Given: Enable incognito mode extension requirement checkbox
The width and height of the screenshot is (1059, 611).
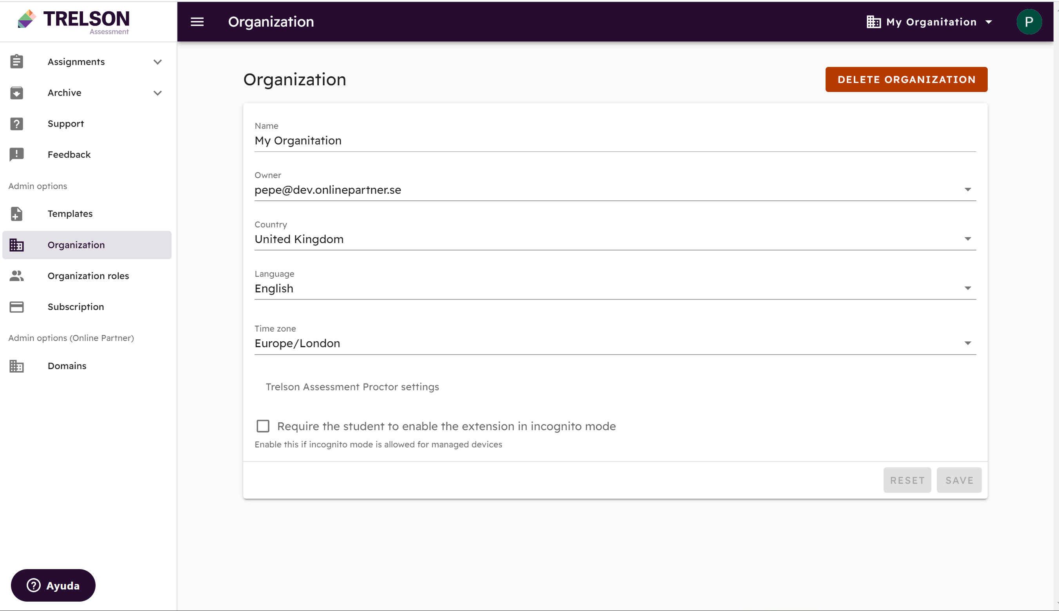Looking at the screenshot, I should click(263, 426).
